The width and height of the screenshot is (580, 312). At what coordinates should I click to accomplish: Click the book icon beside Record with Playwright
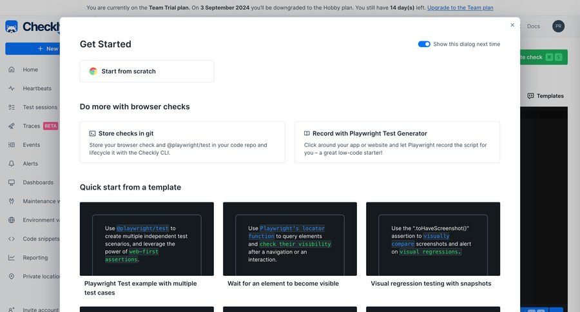coord(307,133)
